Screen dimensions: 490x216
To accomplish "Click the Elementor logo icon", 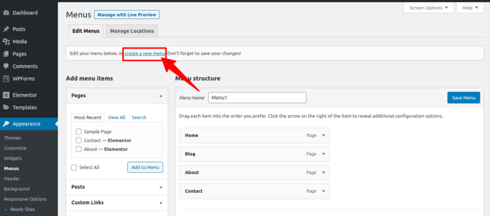I will 6,95.
